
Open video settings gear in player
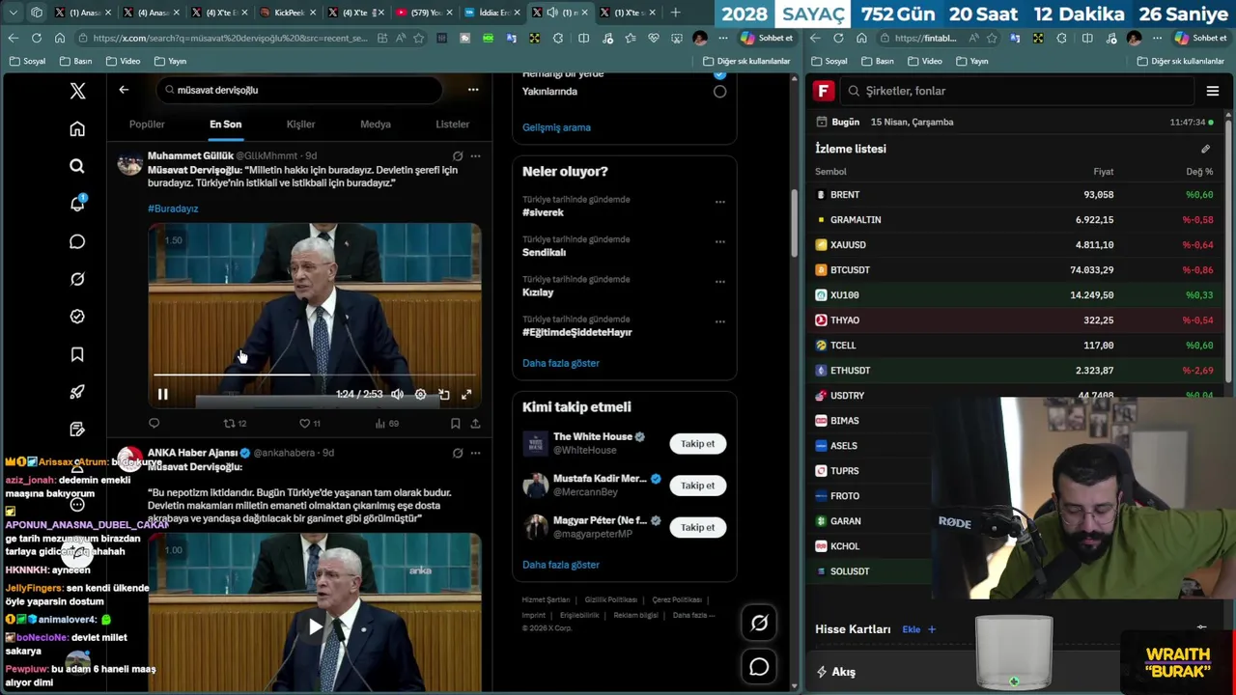(x=420, y=394)
